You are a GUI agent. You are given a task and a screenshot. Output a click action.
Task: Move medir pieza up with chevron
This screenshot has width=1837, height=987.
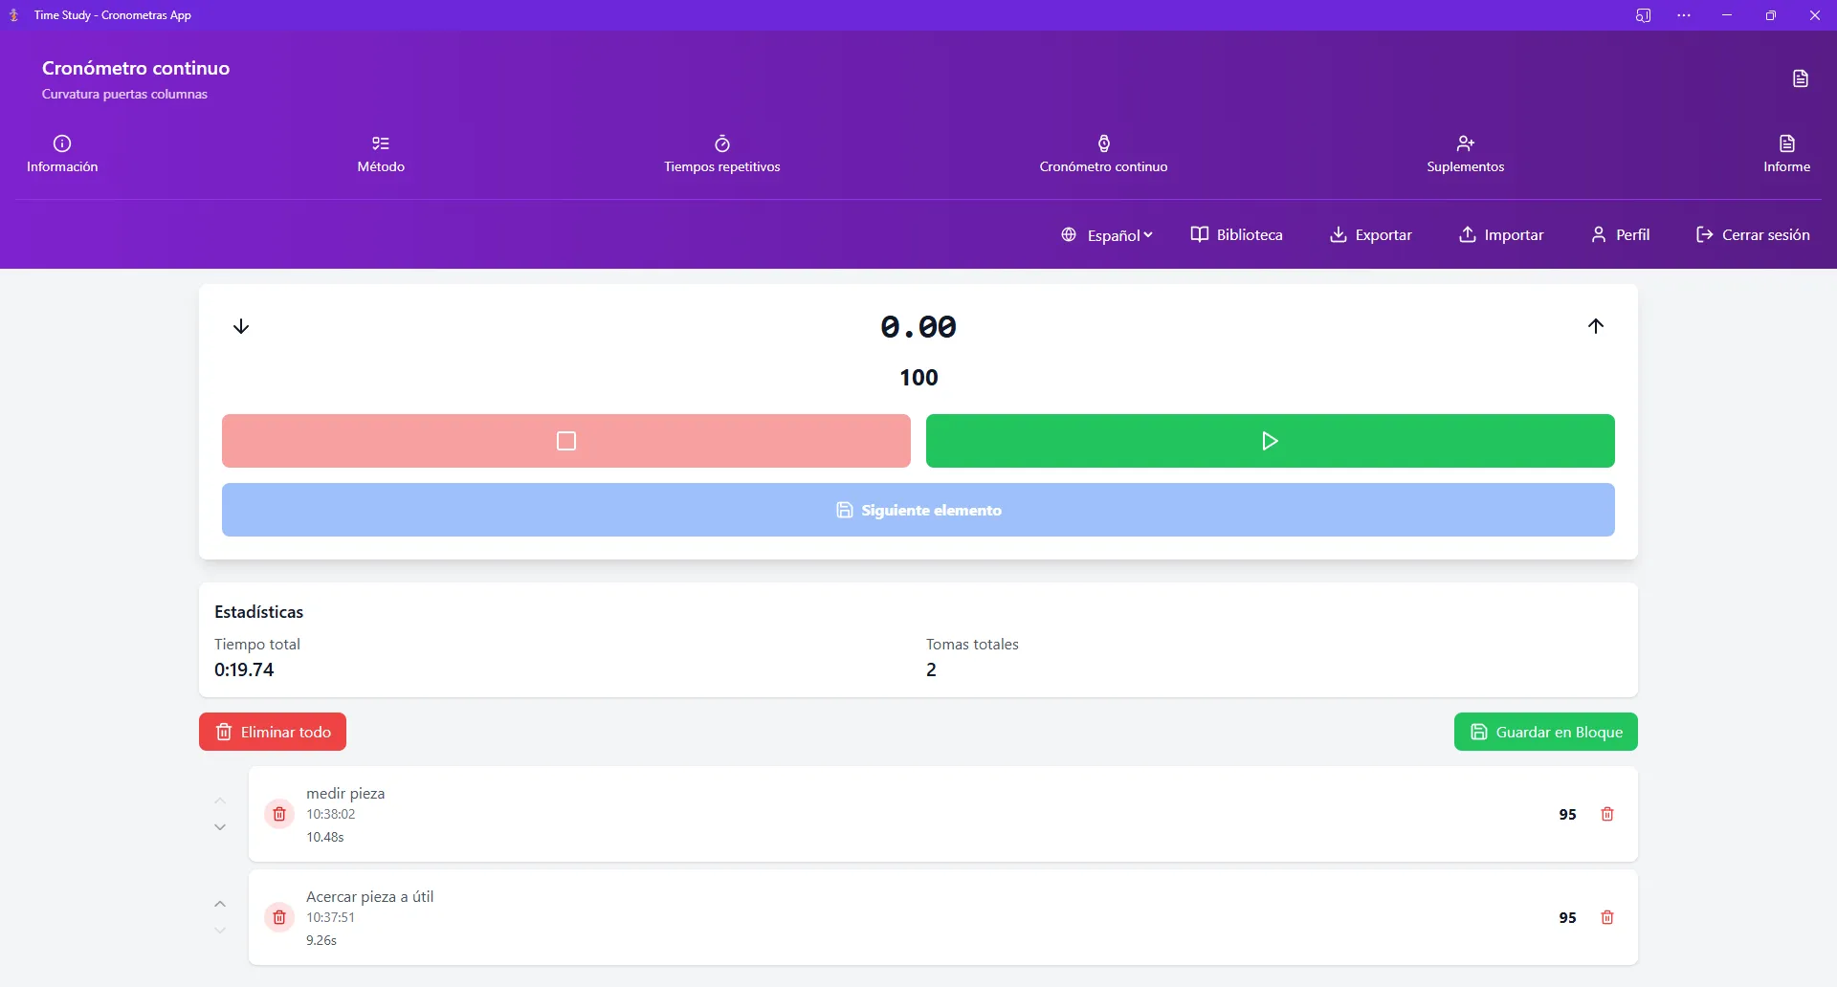(220, 801)
